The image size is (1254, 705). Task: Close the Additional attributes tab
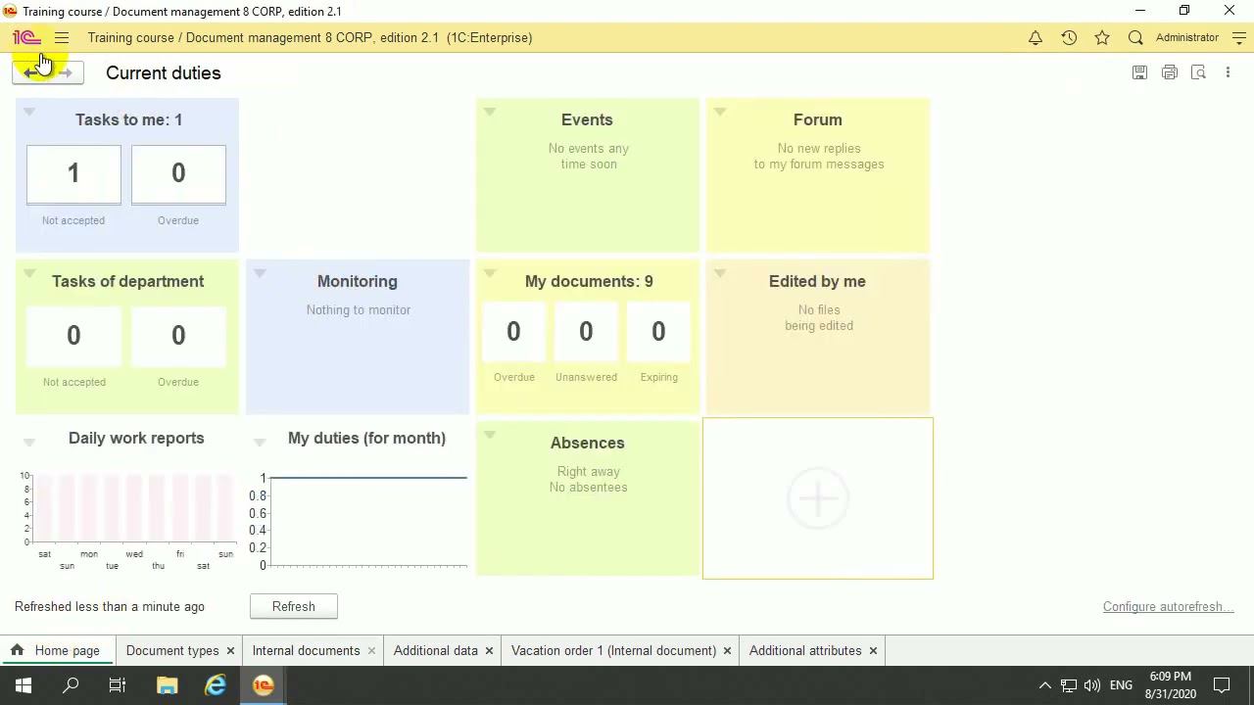click(x=873, y=650)
